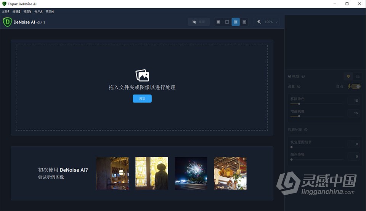Open the 帮助 menu
This screenshot has height=211, width=366.
point(50,12)
